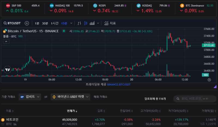Click the KOSDAQ index icon
The height and width of the screenshot is (127, 218).
pos(139,6)
